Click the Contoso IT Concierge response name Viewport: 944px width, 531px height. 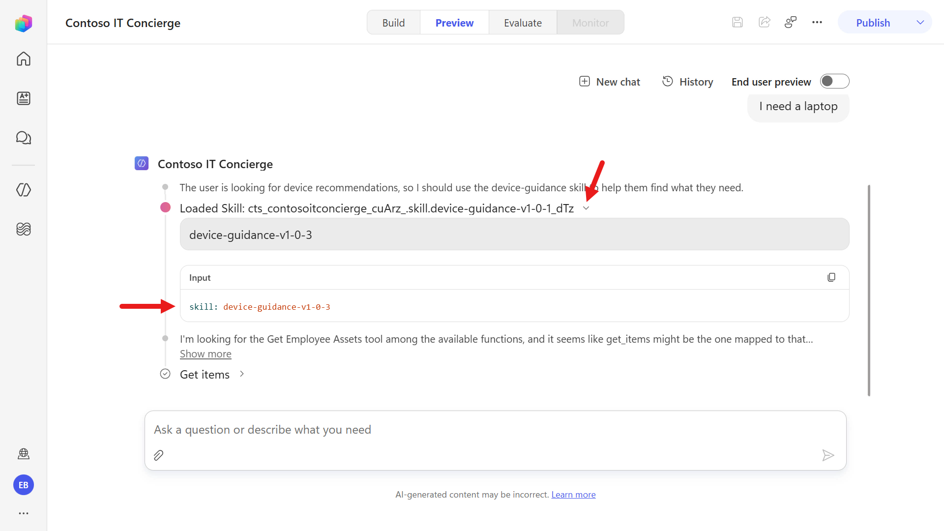pyautogui.click(x=215, y=164)
